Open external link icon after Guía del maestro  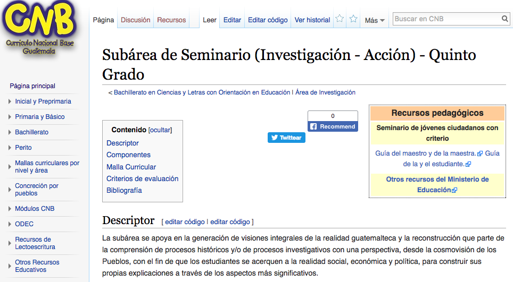point(480,153)
